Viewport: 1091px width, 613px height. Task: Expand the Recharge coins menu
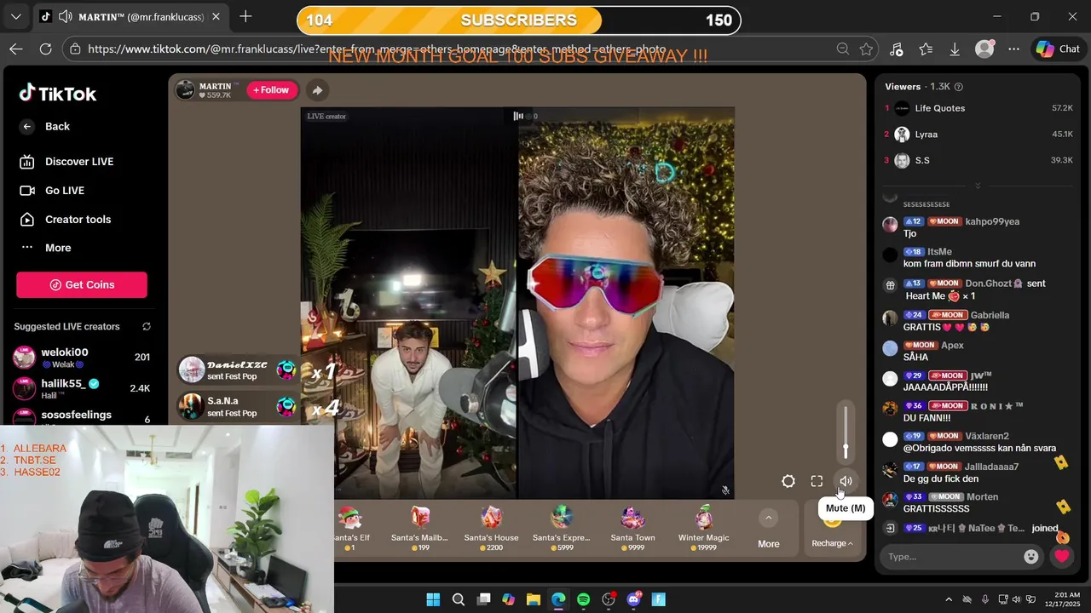click(832, 543)
